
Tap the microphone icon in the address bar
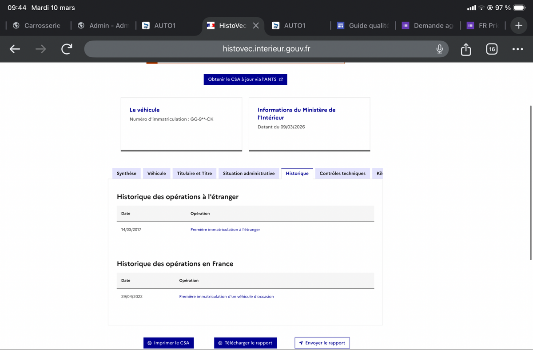tap(439, 49)
